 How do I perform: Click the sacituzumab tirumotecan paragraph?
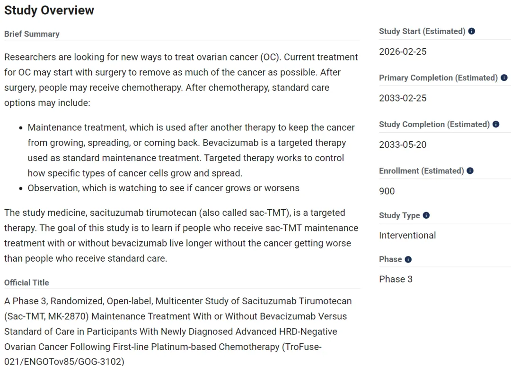180,235
